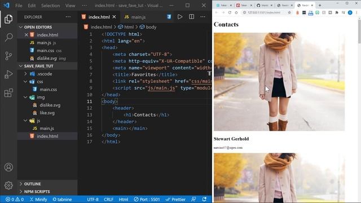Click the first contact photo above Stewart Gerhold
This screenshot has width=361, height=203.
(279, 82)
